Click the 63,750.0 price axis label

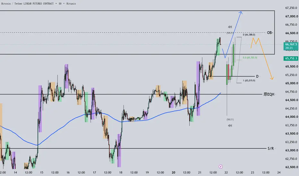291,125
